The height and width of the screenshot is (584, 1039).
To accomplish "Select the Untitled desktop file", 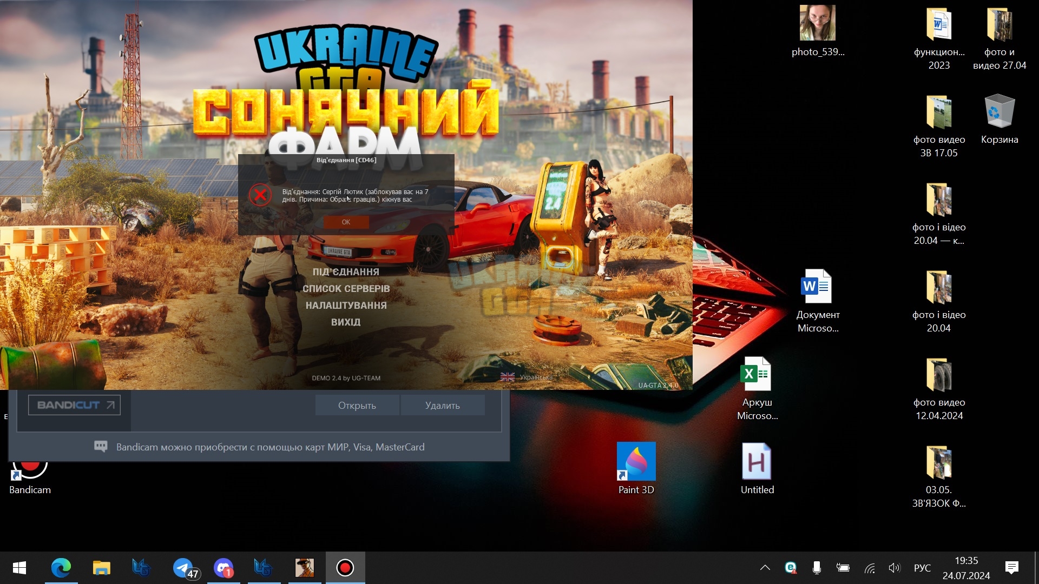I will 757,469.
